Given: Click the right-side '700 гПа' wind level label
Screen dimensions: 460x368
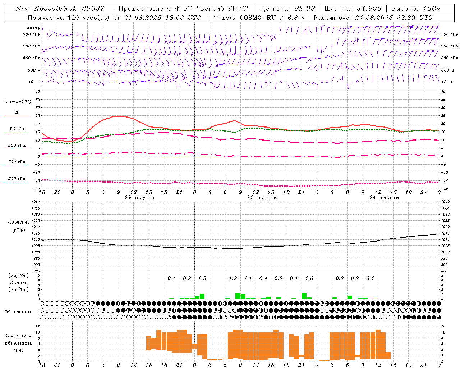Looking at the screenshot, I should pos(450,46).
